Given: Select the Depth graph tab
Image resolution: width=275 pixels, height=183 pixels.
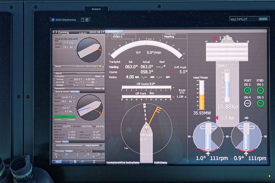Looking at the screenshot, I should point(65,141).
